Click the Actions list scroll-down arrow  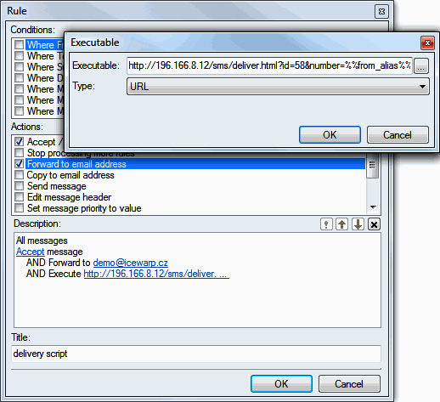coord(373,207)
